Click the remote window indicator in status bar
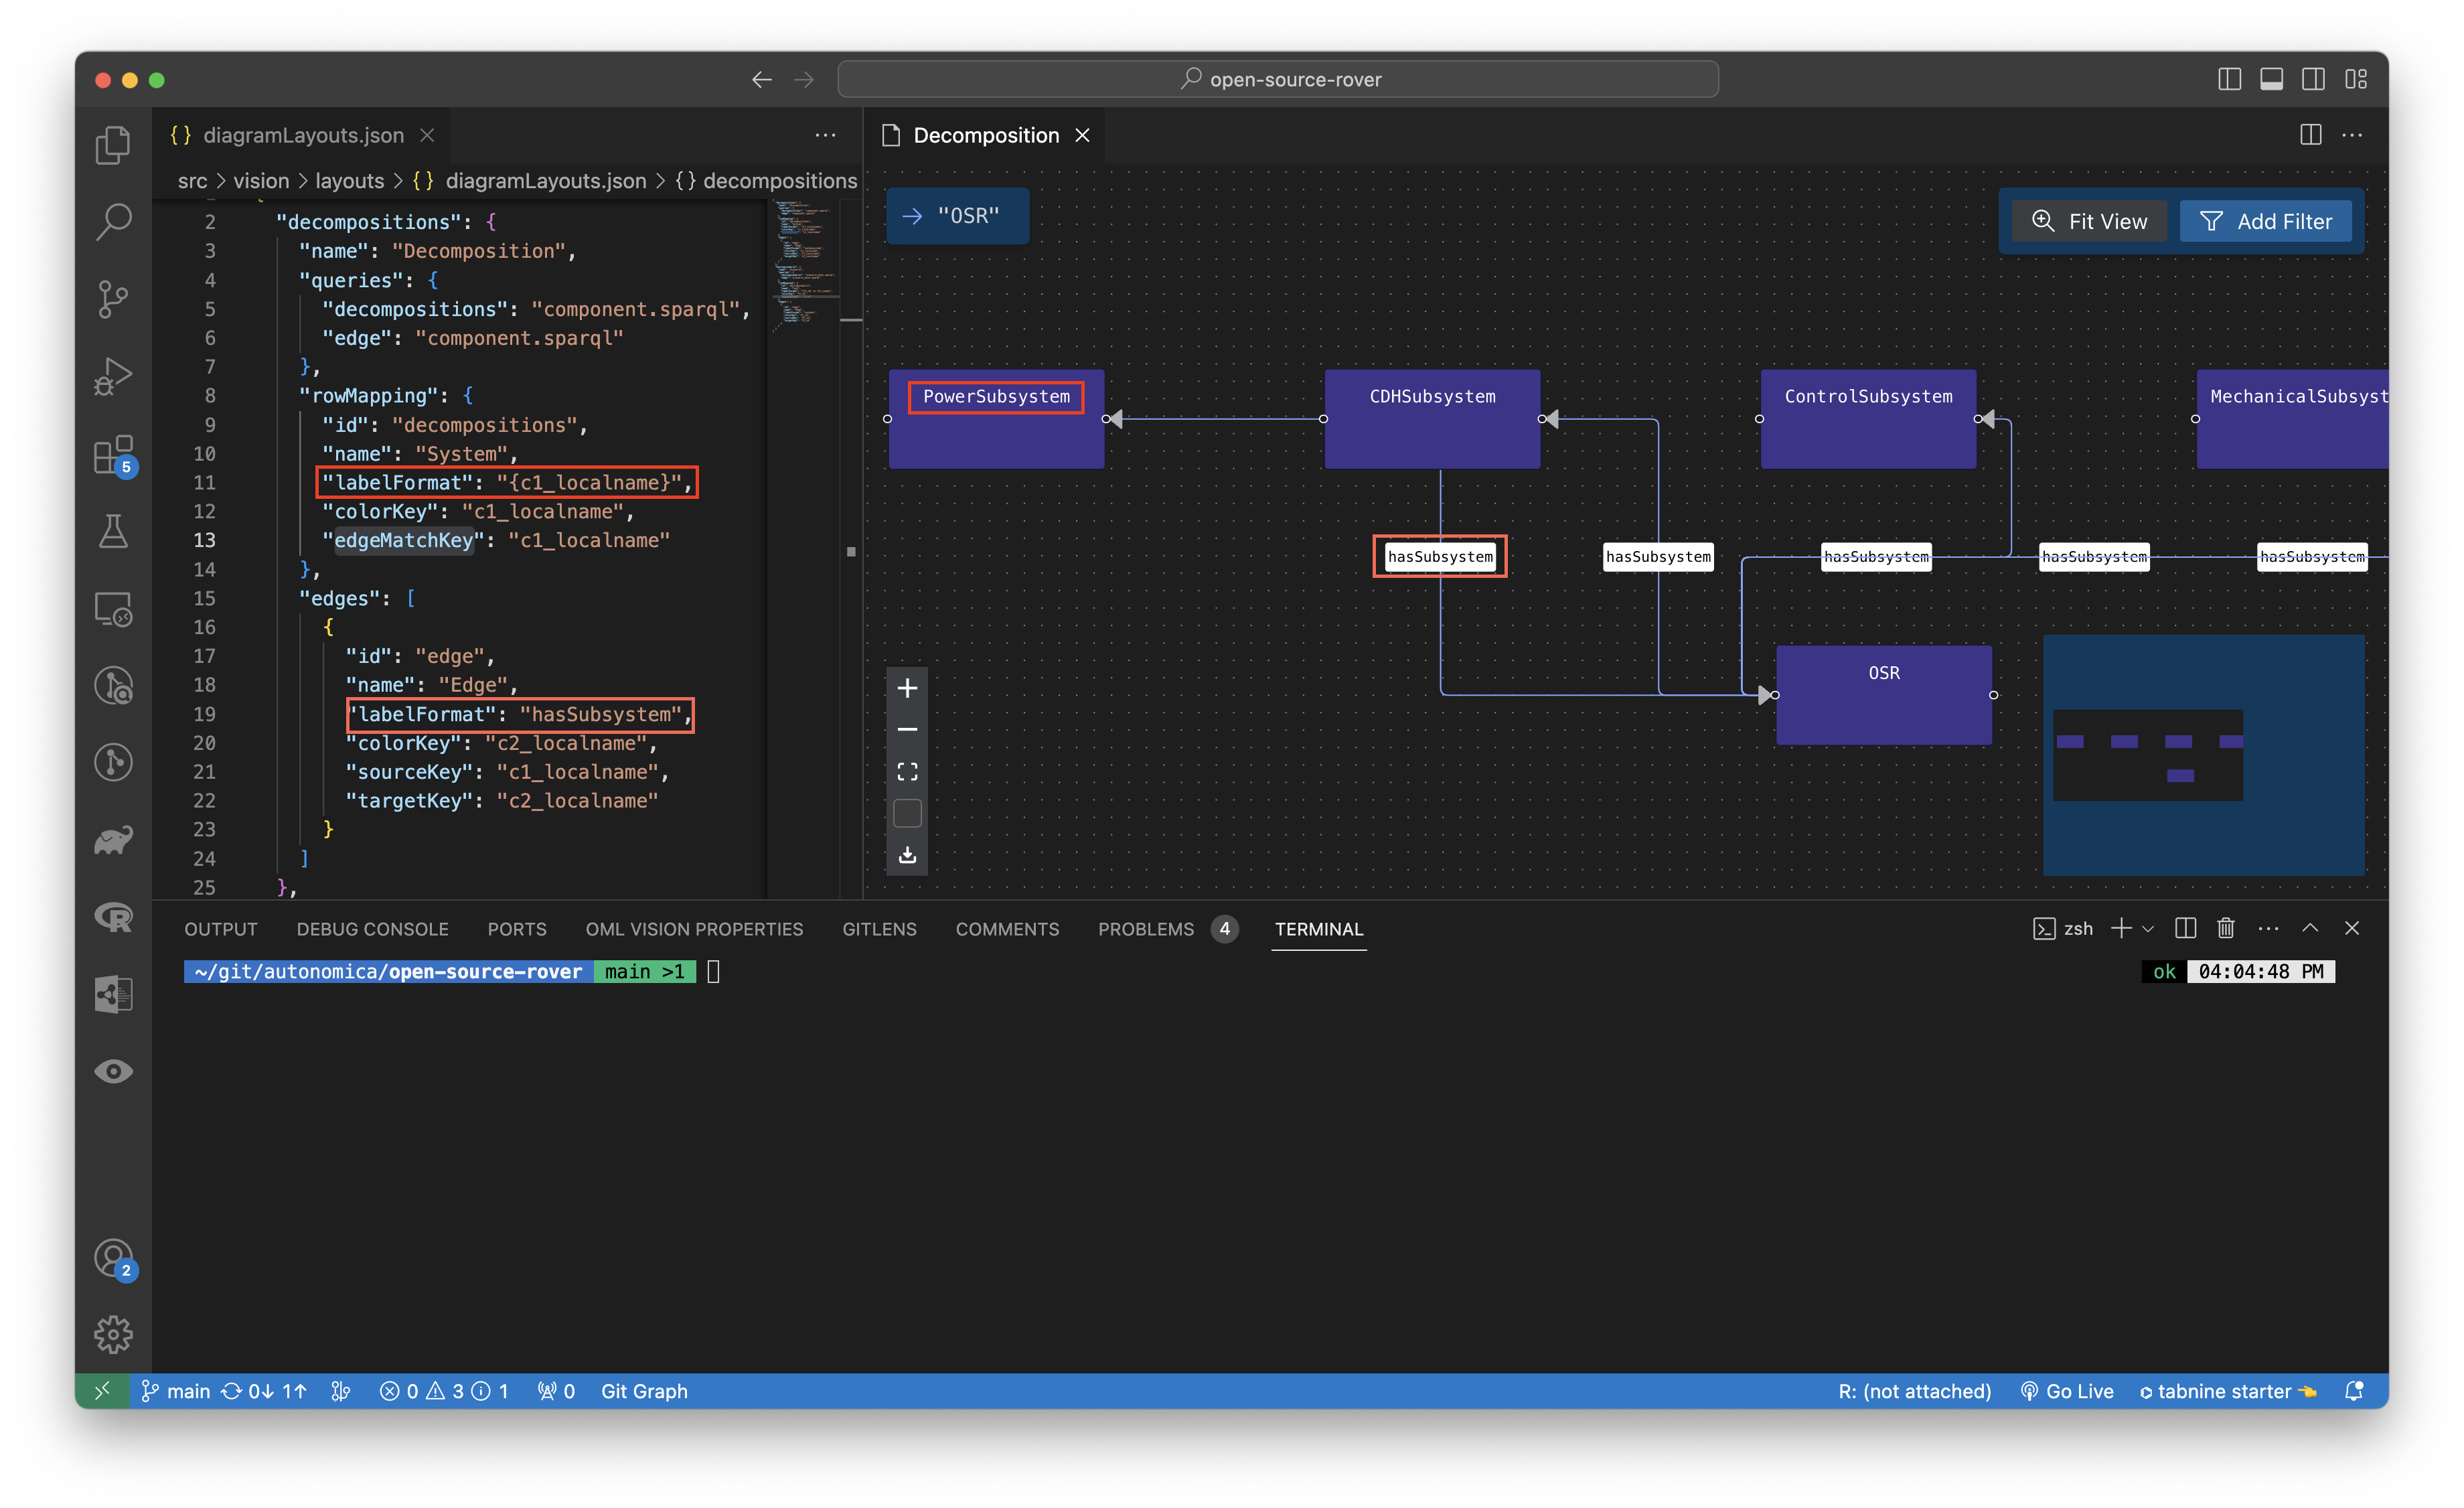Viewport: 2464px width, 1508px height. point(102,1391)
